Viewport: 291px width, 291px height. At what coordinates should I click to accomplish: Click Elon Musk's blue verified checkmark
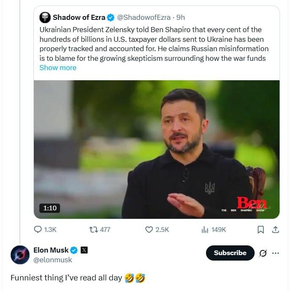pyautogui.click(x=74, y=250)
